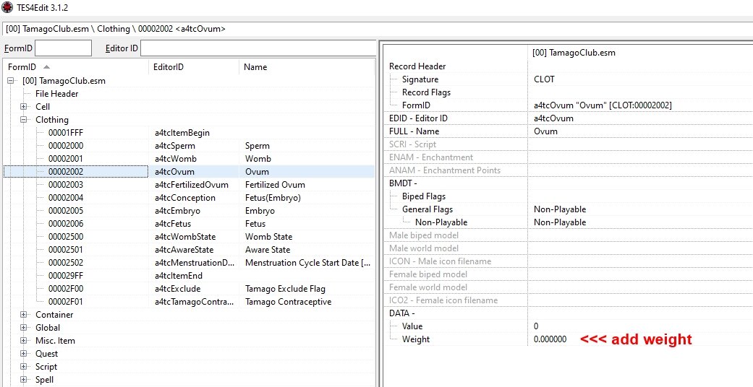Select record 00002001 Womb
The width and height of the screenshot is (753, 387).
[190, 159]
